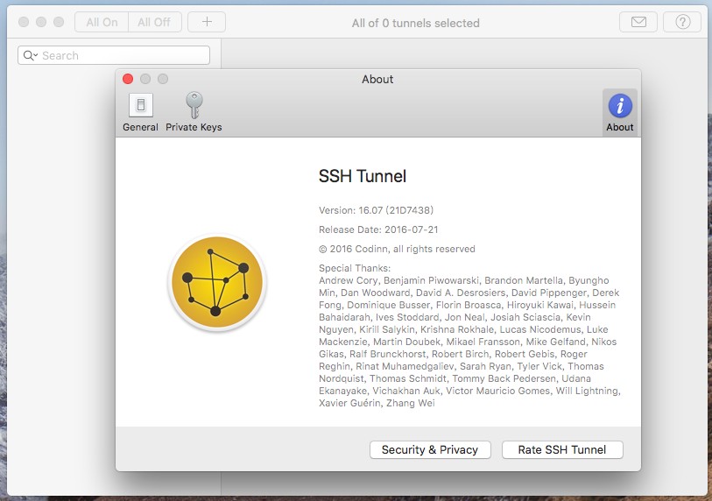Screen dimensions: 712x501
Task: Click the SSH Tunnel app logo
Action: coord(217,283)
